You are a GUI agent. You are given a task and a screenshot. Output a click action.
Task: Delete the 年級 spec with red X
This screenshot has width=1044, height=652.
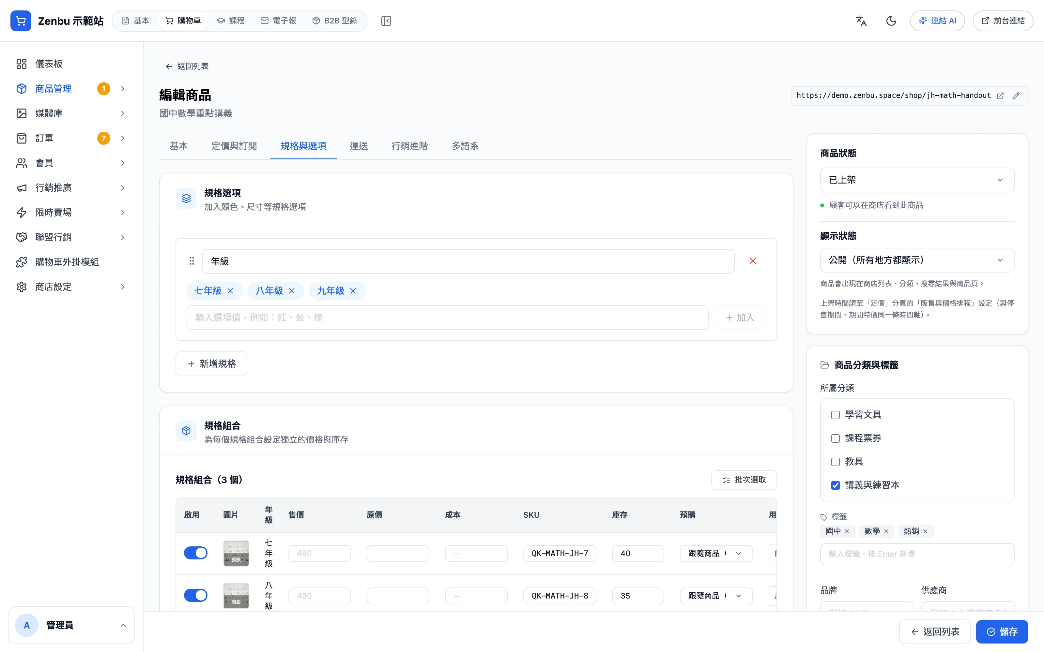pos(753,261)
